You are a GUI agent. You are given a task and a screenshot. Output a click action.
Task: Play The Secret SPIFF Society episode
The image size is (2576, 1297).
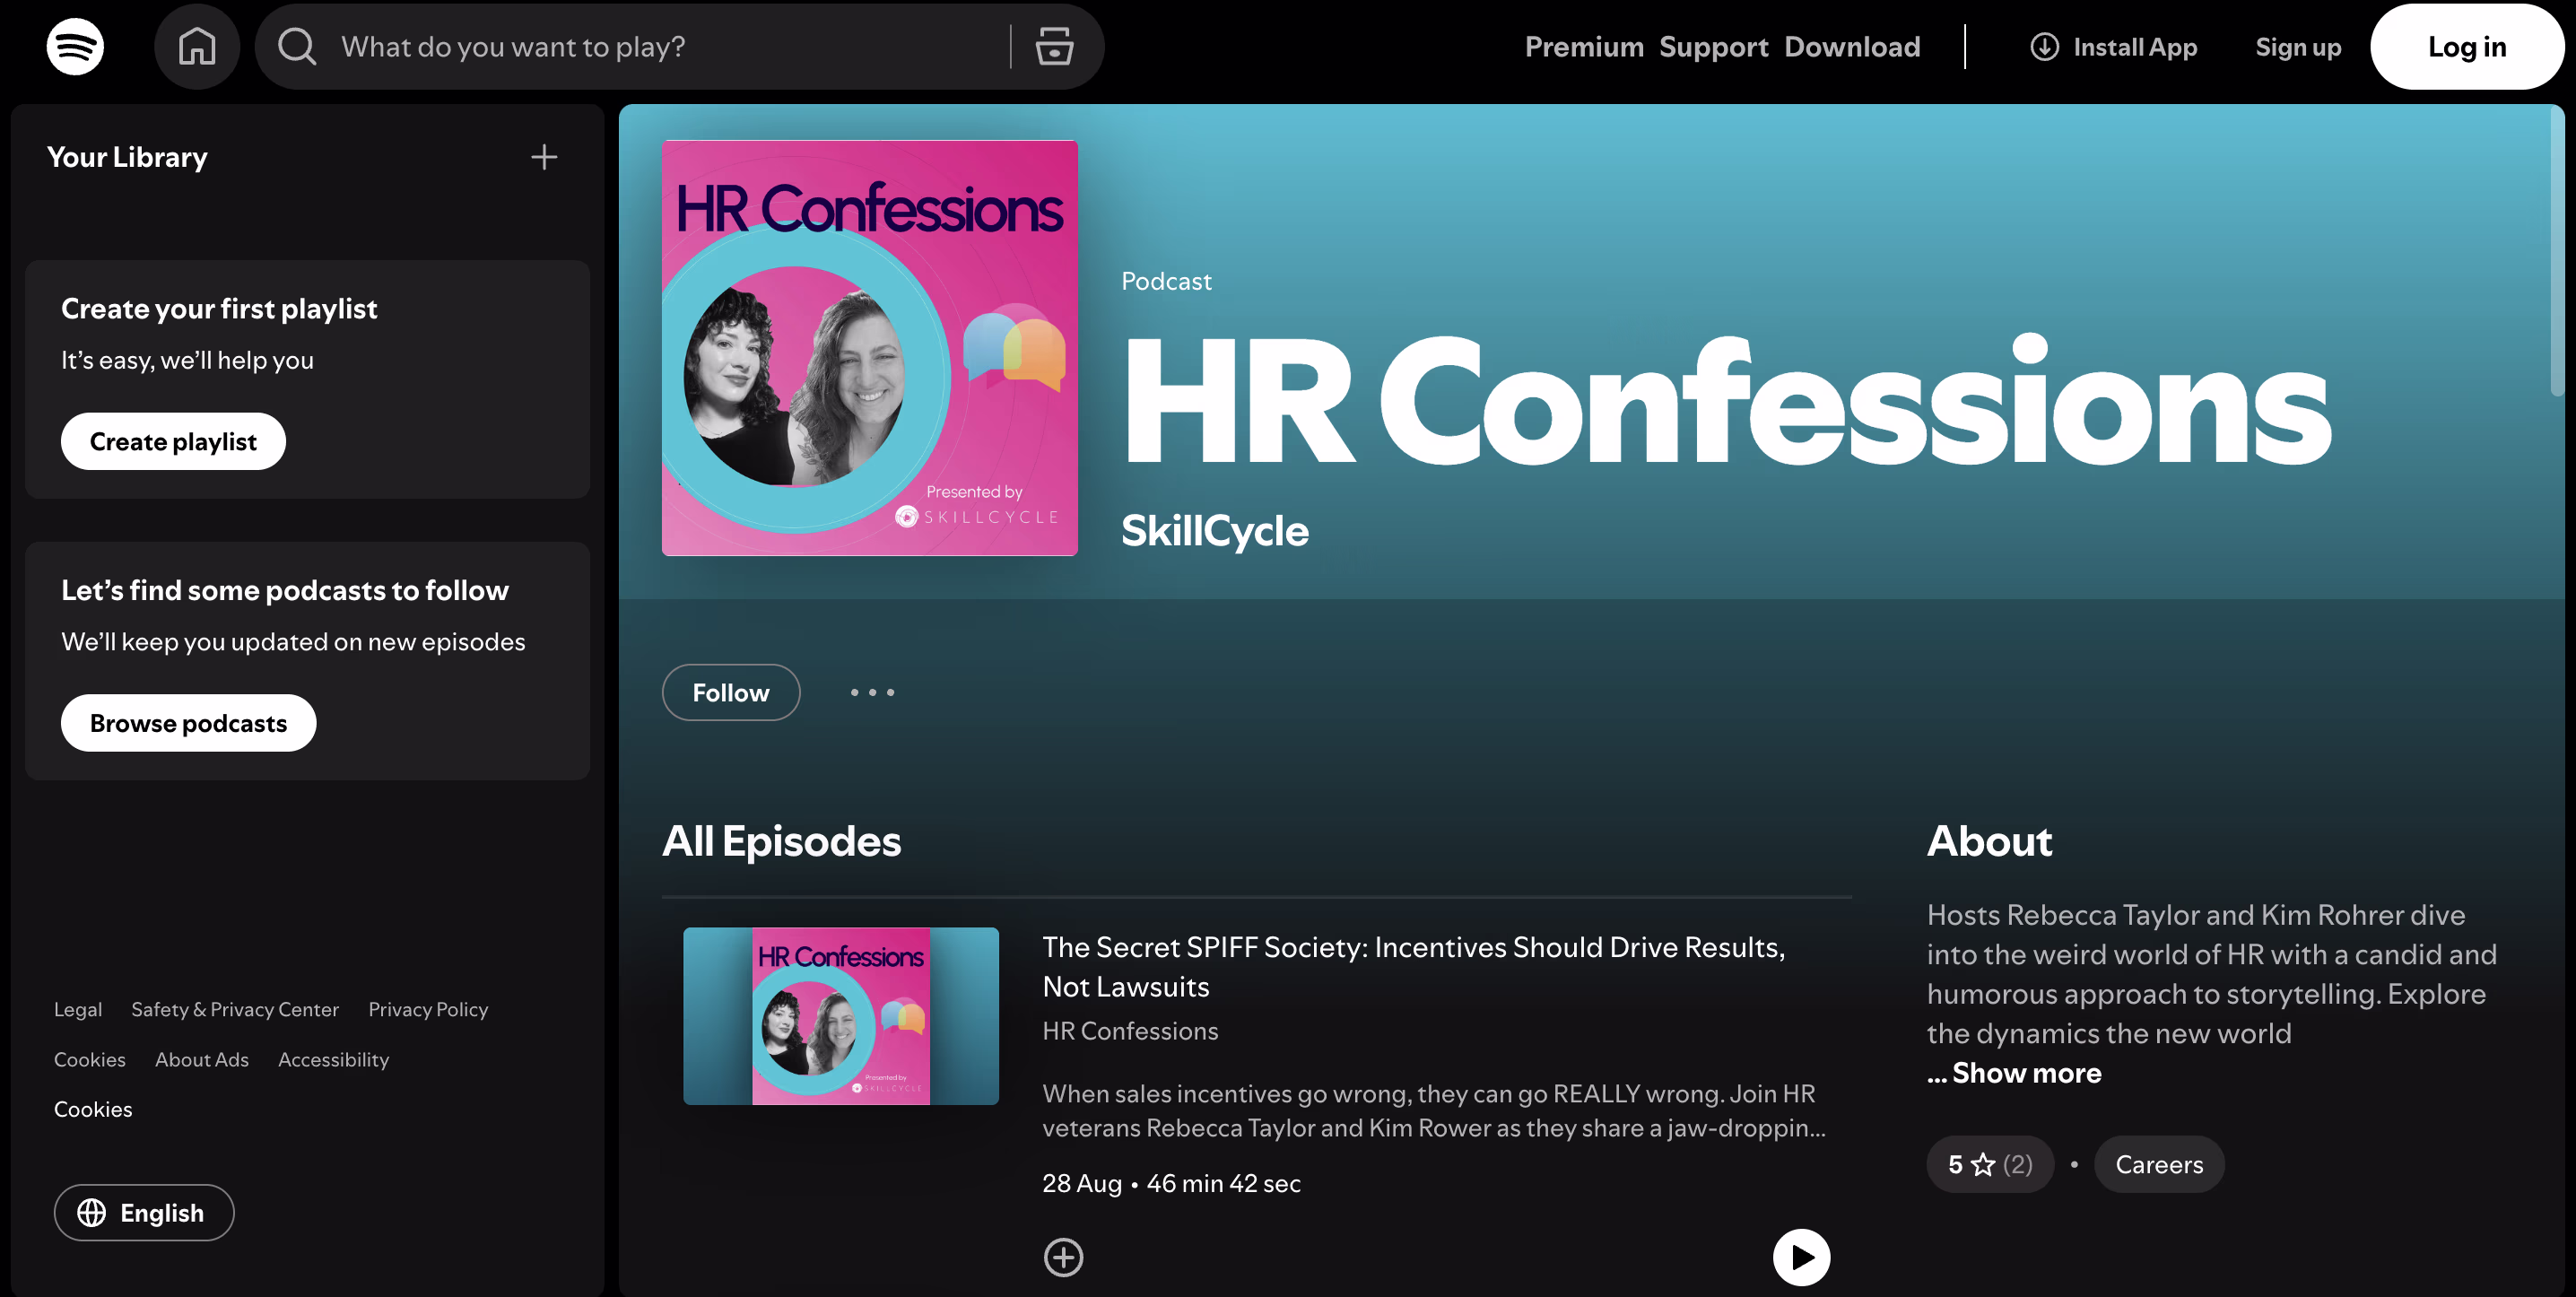pos(1801,1257)
